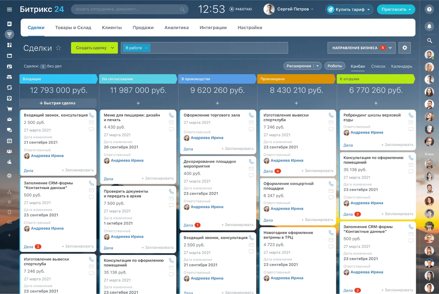This screenshot has height=294, width=439.
Task: Expand the 'Создать сделку' button arrow
Action: (x=112, y=48)
